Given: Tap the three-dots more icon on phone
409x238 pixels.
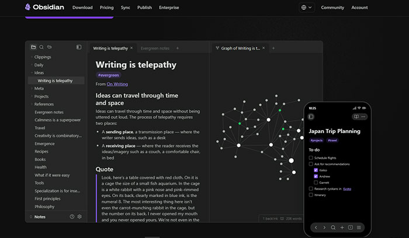Looking at the screenshot, I should point(363,117).
